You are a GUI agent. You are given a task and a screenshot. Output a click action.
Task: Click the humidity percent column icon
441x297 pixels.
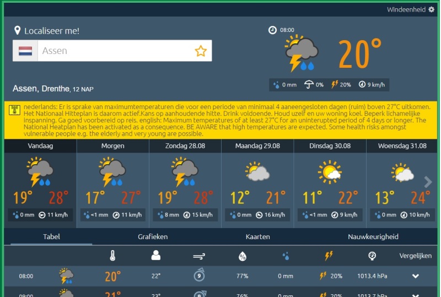(242, 256)
